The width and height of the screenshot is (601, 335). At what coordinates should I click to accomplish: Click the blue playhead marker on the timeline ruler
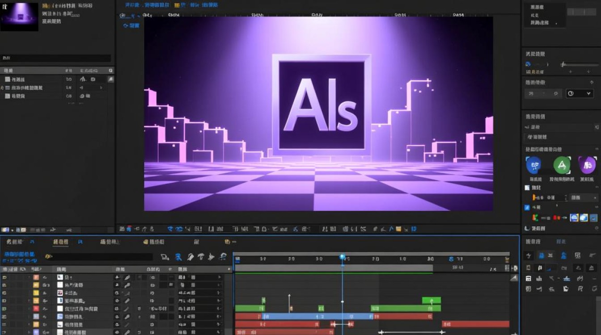(x=343, y=257)
